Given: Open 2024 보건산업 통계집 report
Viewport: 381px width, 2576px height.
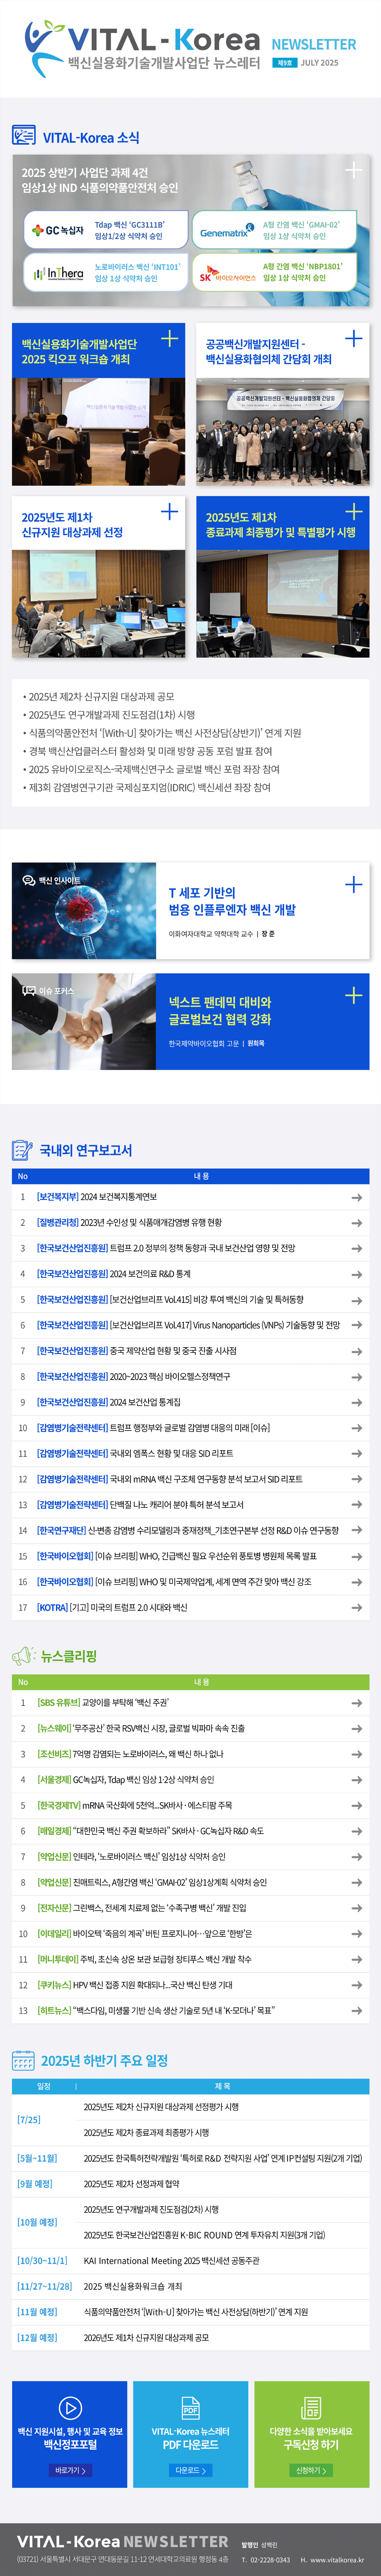Looking at the screenshot, I should point(109,1402).
